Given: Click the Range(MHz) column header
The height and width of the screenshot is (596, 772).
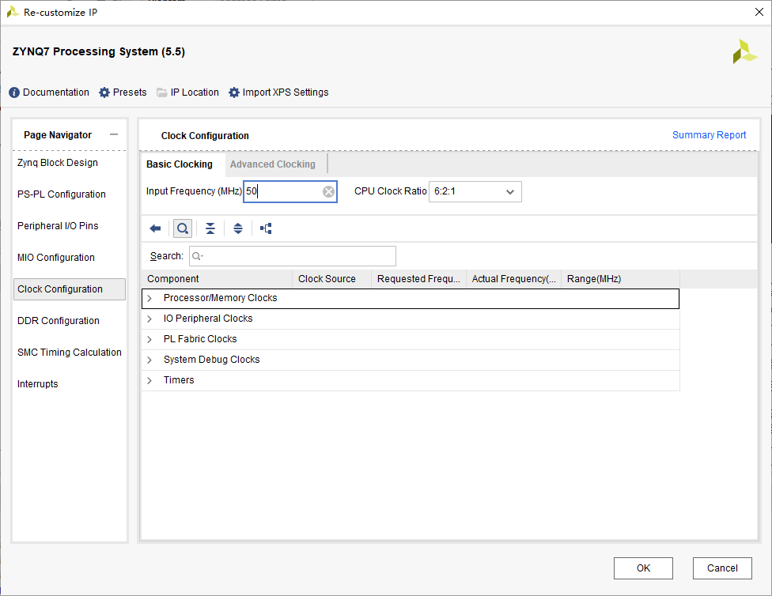Looking at the screenshot, I should (x=620, y=279).
